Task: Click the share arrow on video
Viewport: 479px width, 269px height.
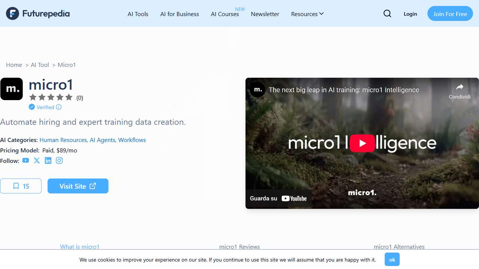Action: (x=460, y=87)
